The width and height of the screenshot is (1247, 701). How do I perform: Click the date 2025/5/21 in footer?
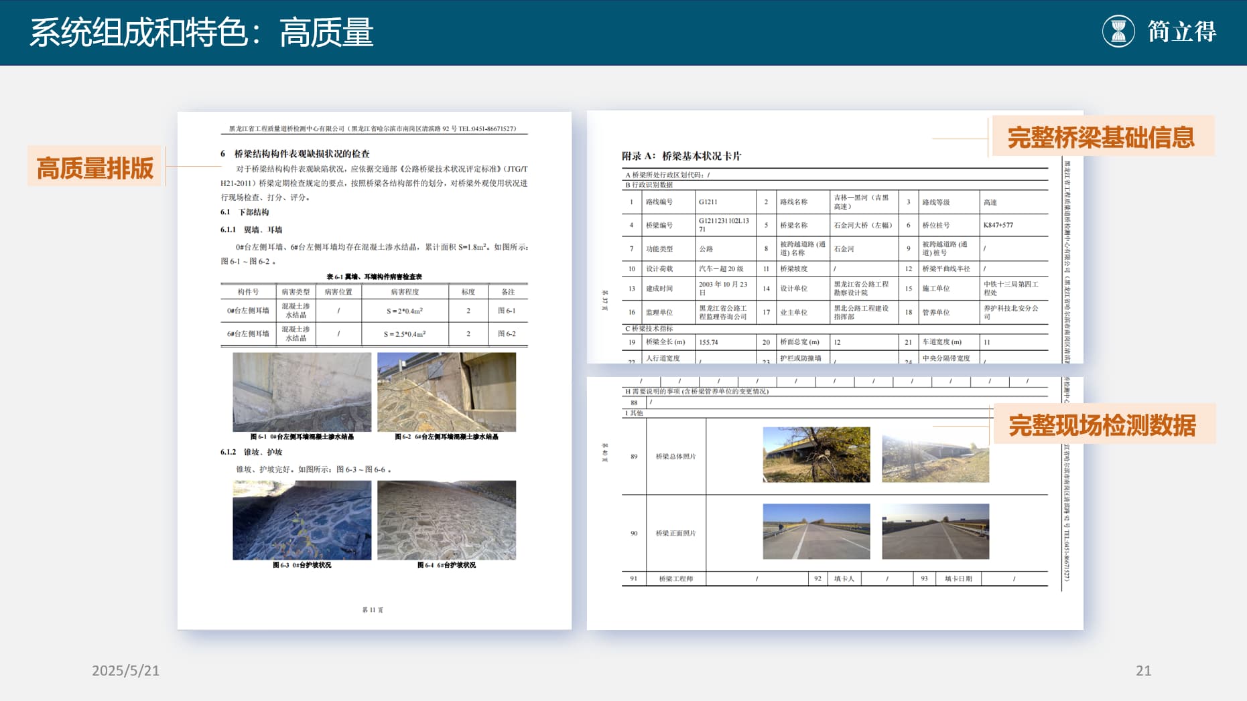point(126,670)
